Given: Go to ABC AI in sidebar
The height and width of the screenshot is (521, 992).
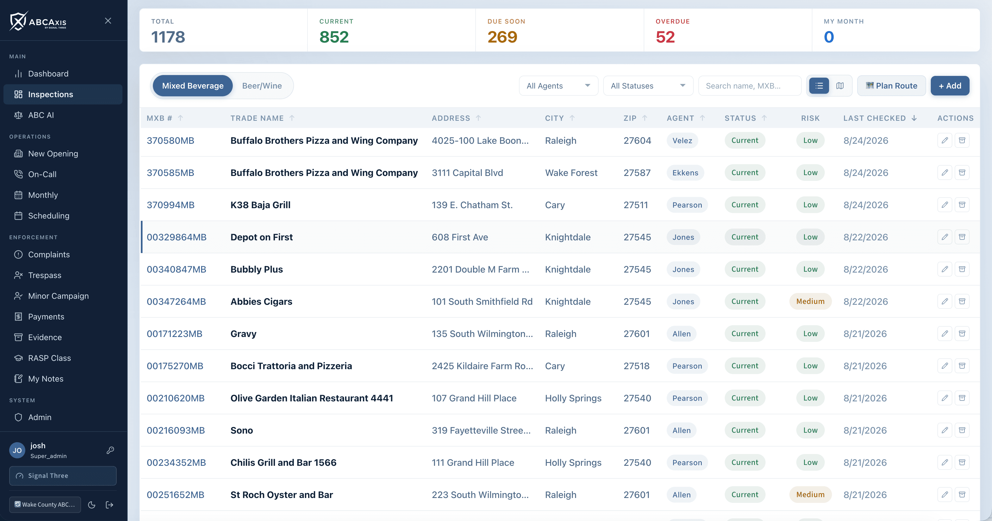Looking at the screenshot, I should click(63, 115).
